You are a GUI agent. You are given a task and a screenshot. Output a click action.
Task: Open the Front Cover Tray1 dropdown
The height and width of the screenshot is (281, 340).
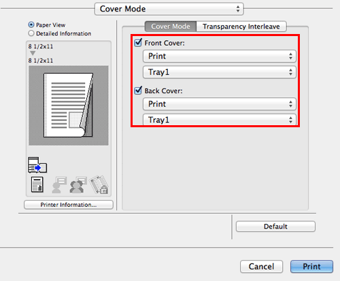pos(220,72)
